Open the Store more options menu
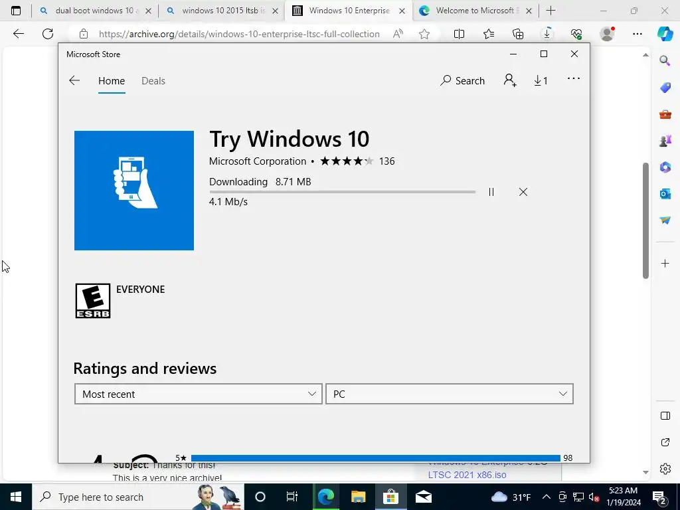This screenshot has height=510, width=680. pos(573,78)
